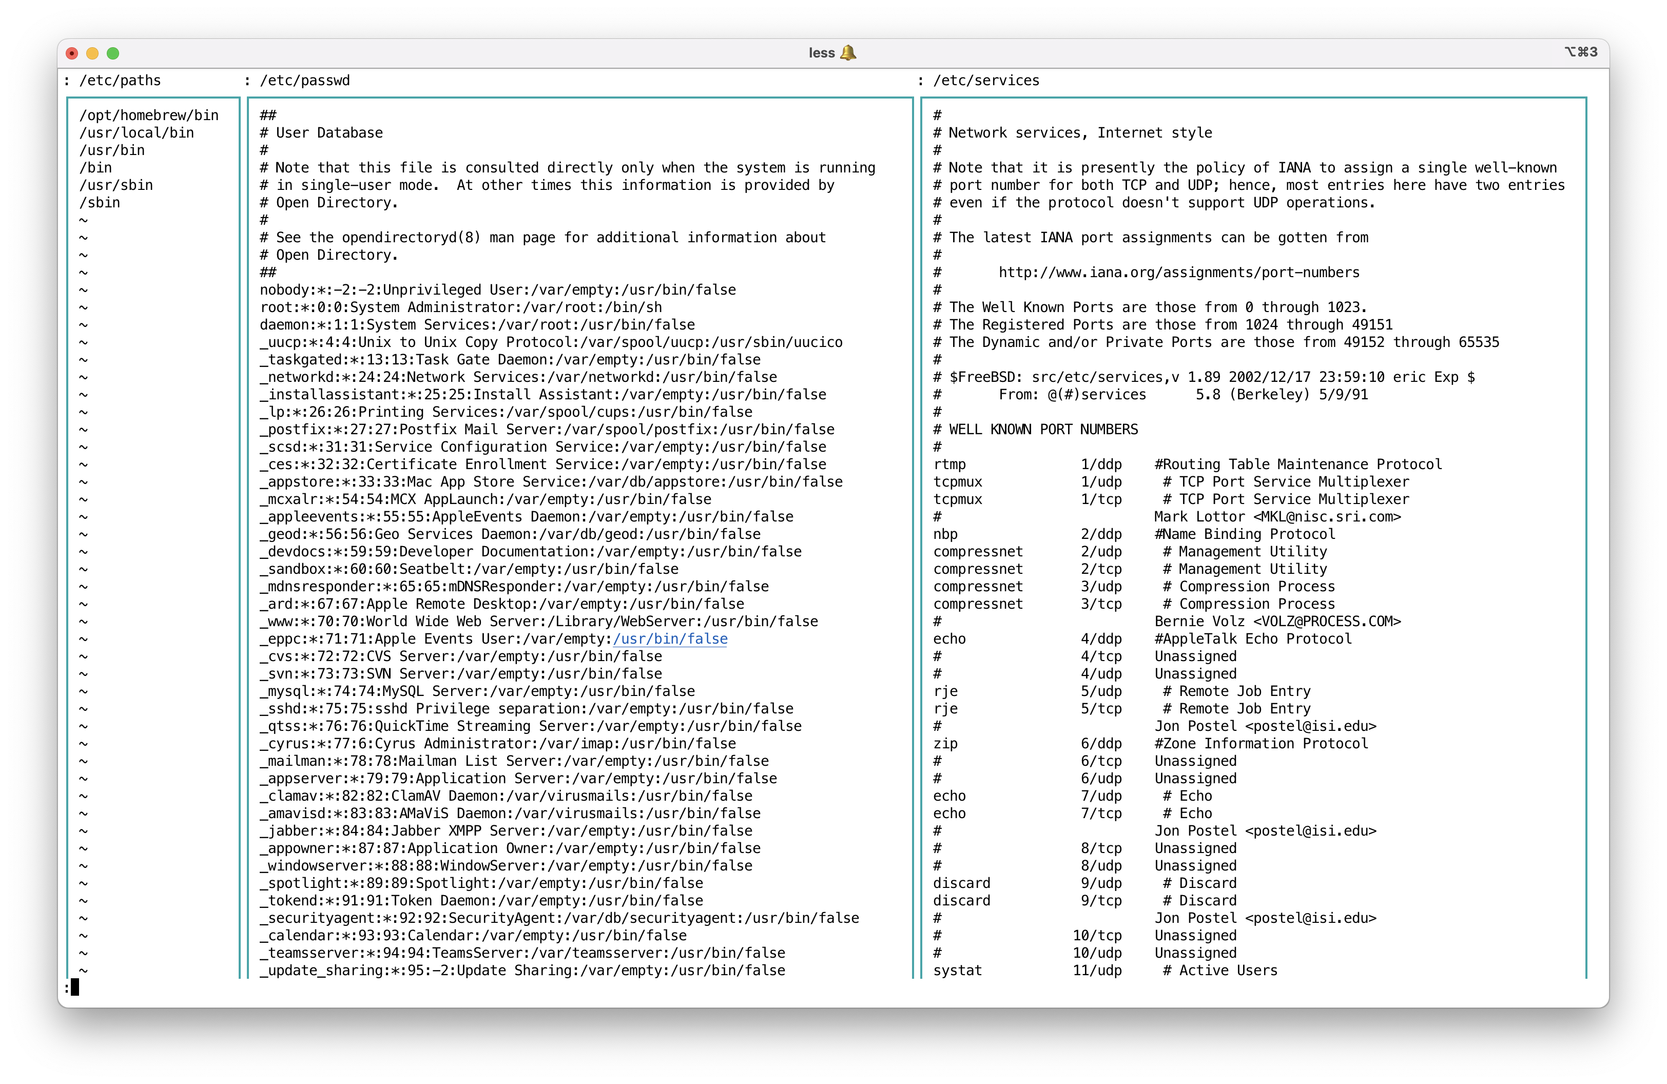Click the /etc/passwd pane header
The width and height of the screenshot is (1667, 1084).
(305, 81)
